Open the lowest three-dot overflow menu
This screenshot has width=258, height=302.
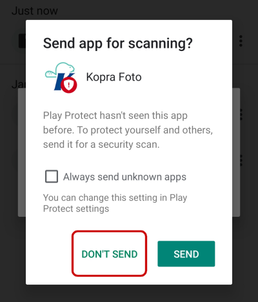pos(241,160)
